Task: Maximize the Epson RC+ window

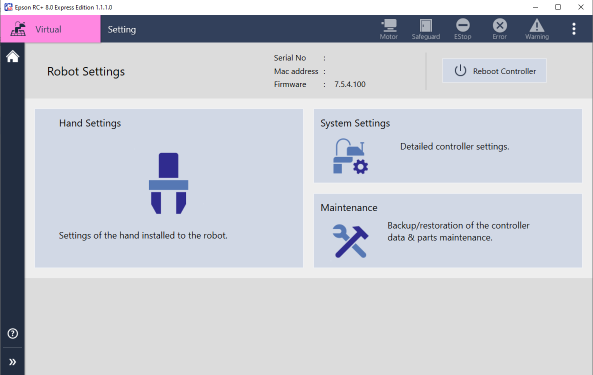Action: point(558,7)
